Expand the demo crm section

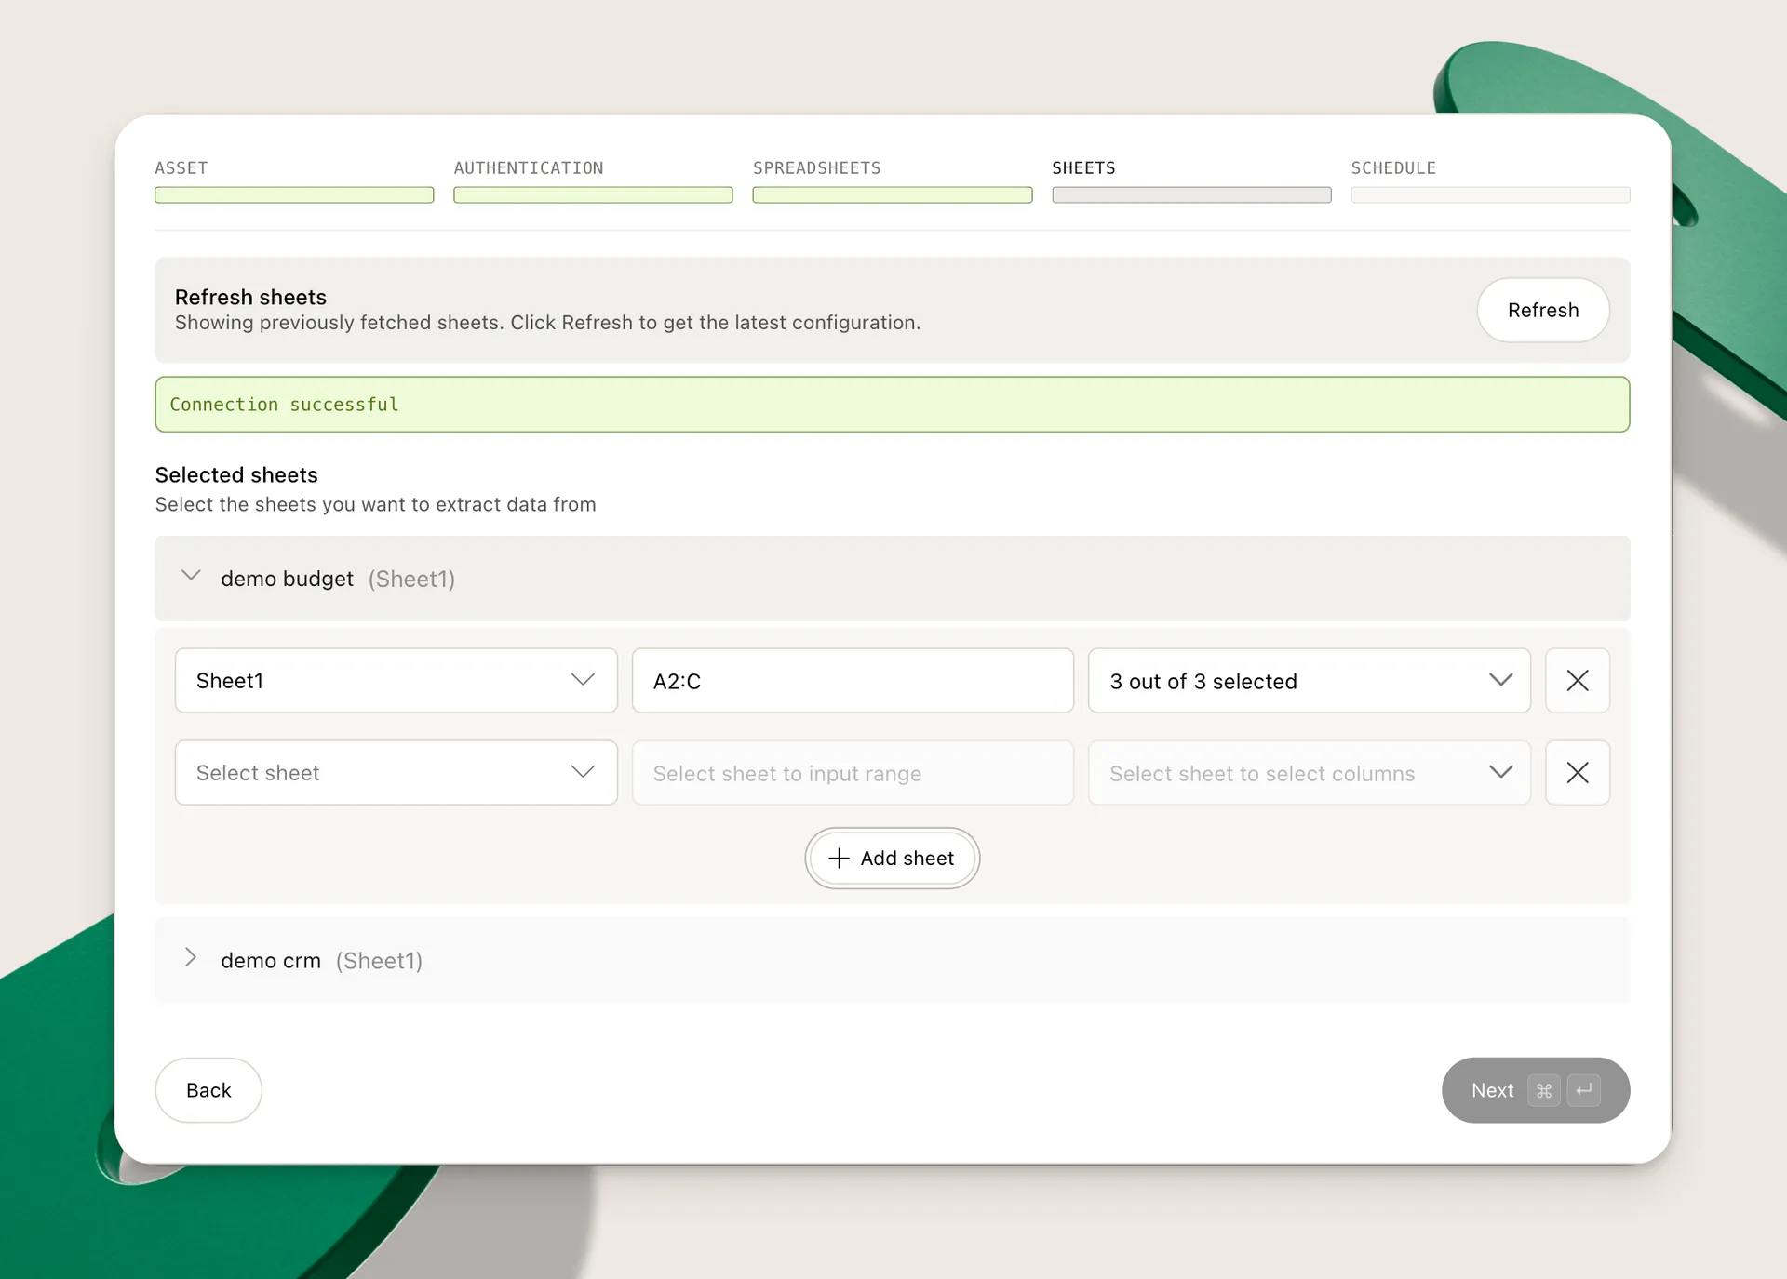(x=191, y=959)
